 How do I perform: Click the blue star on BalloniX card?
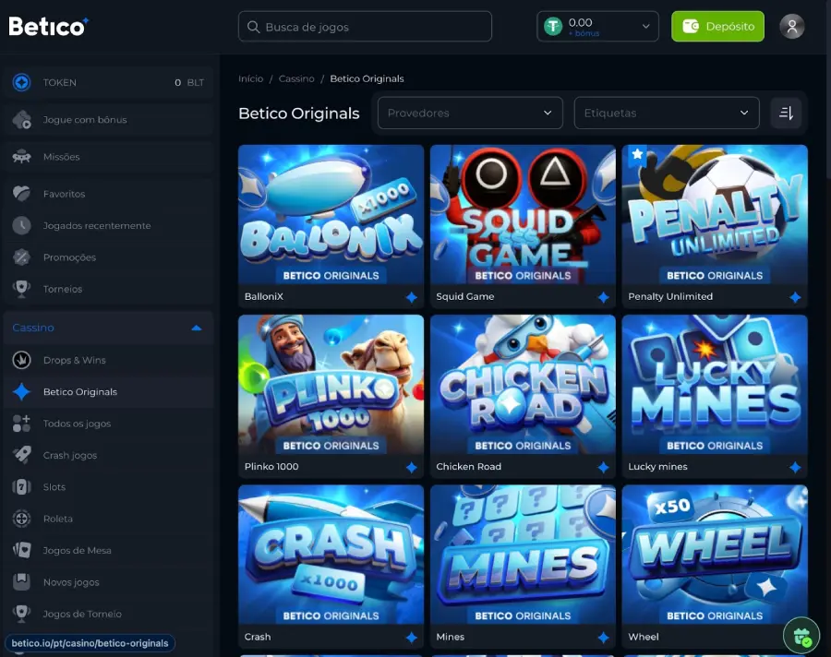tap(412, 297)
